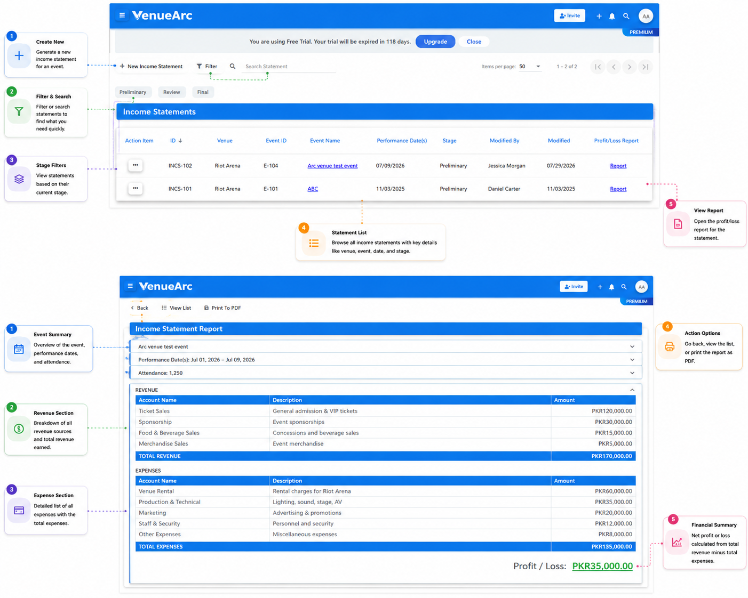Image resolution: width=748 pixels, height=598 pixels.
Task: Click Stage column header
Action: click(449, 141)
